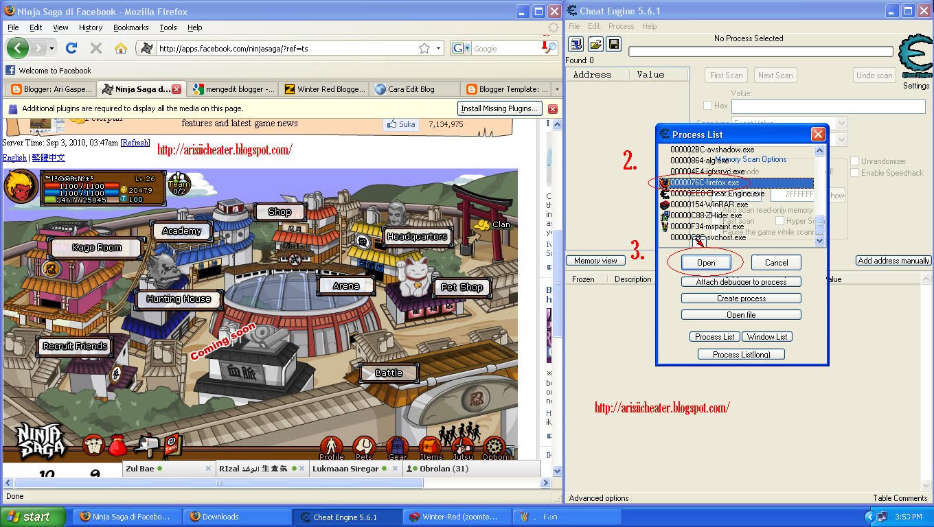Click the Task book icon
The width and height of the screenshot is (934, 527).
(x=173, y=445)
